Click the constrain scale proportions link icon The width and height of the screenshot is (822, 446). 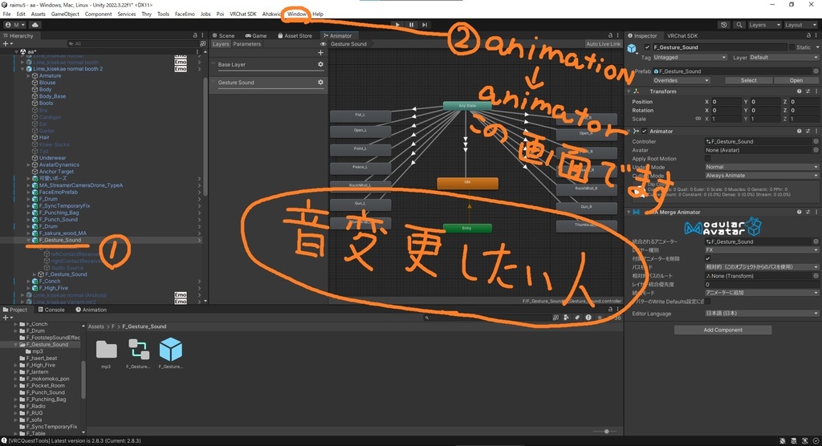(x=698, y=119)
